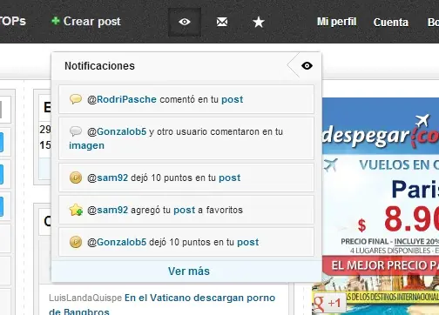Open Crear post link
The width and height of the screenshot is (439, 315).
91,21
